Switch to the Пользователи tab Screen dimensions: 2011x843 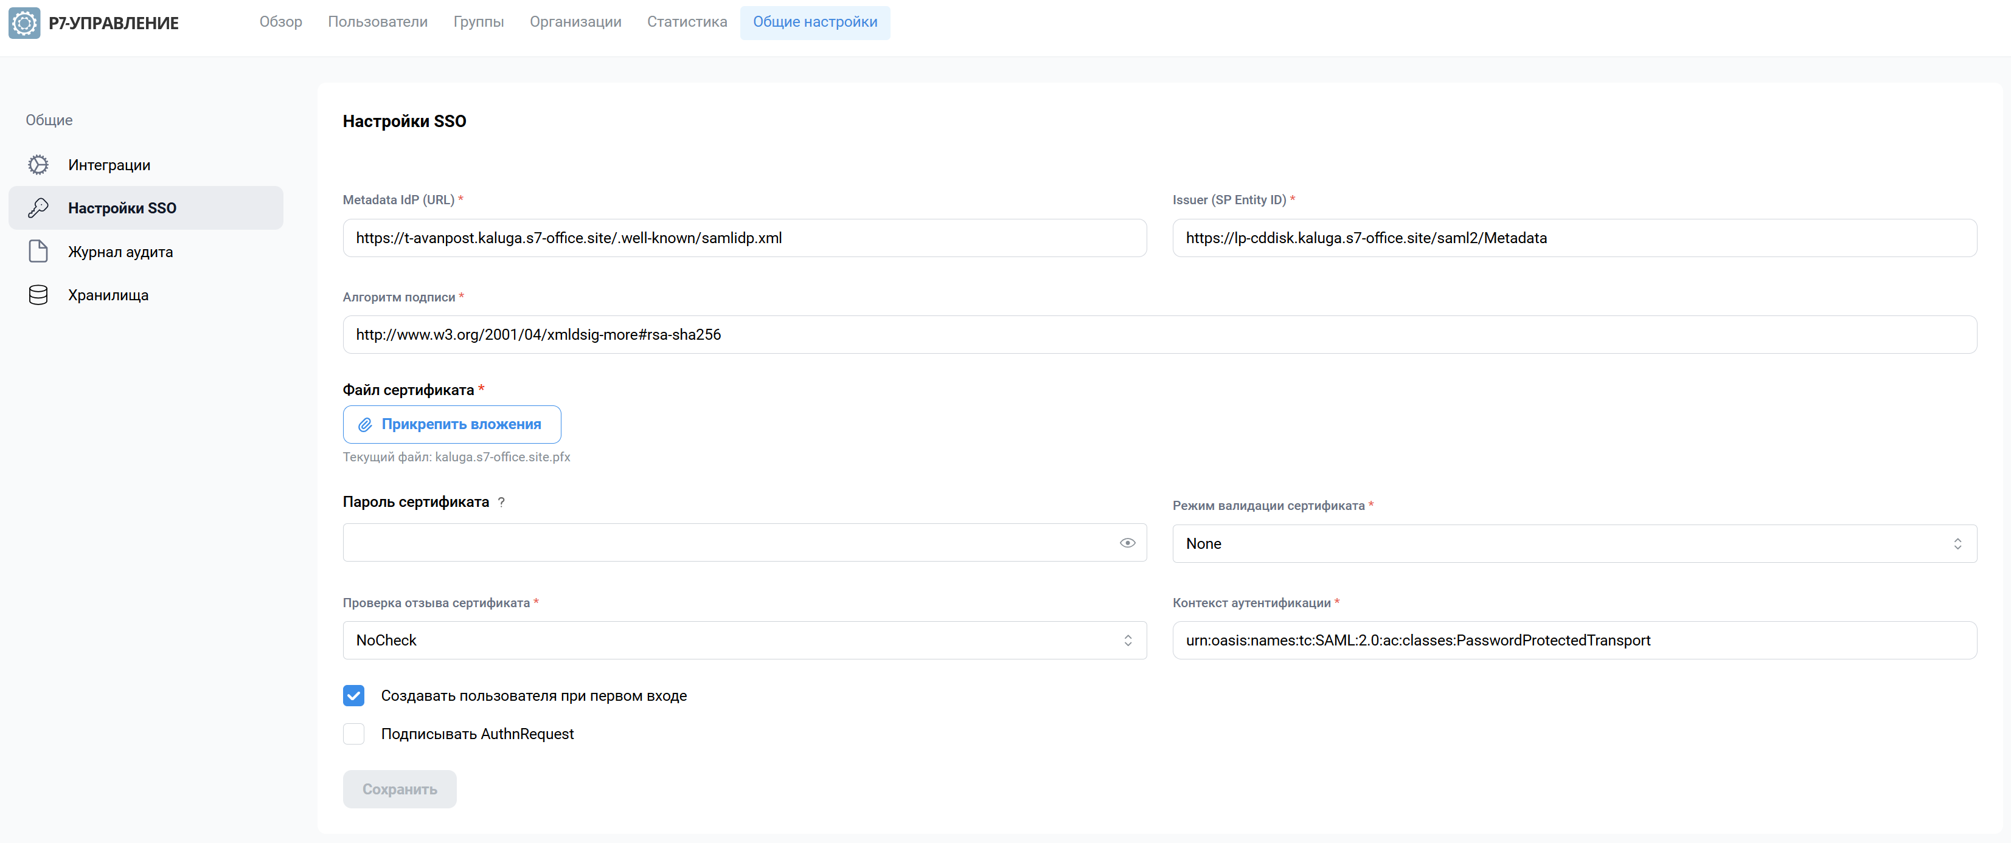[378, 22]
